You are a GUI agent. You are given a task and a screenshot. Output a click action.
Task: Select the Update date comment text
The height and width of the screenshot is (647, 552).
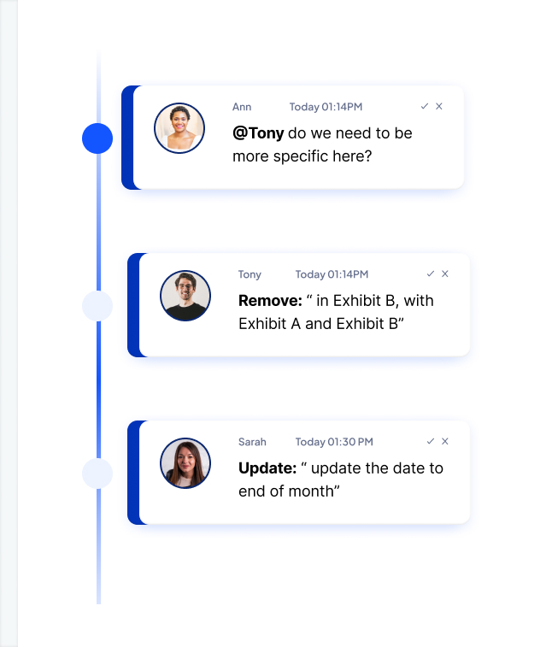(341, 479)
